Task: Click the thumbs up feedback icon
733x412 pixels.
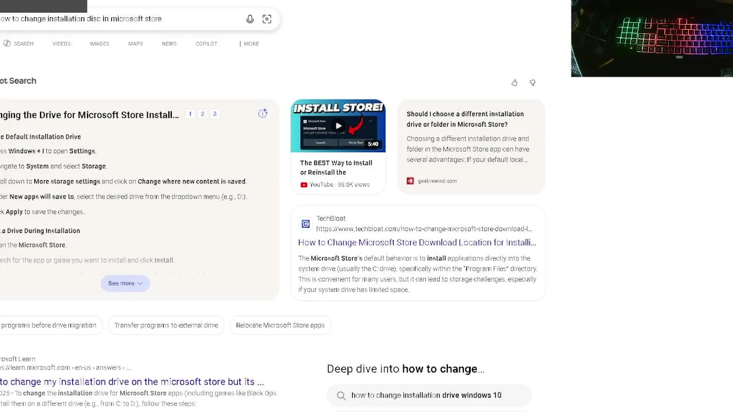Action: [514, 83]
